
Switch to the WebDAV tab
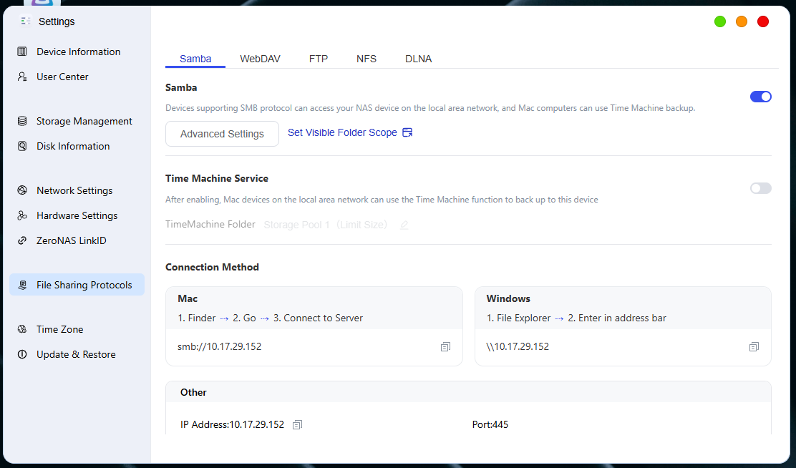pos(260,59)
